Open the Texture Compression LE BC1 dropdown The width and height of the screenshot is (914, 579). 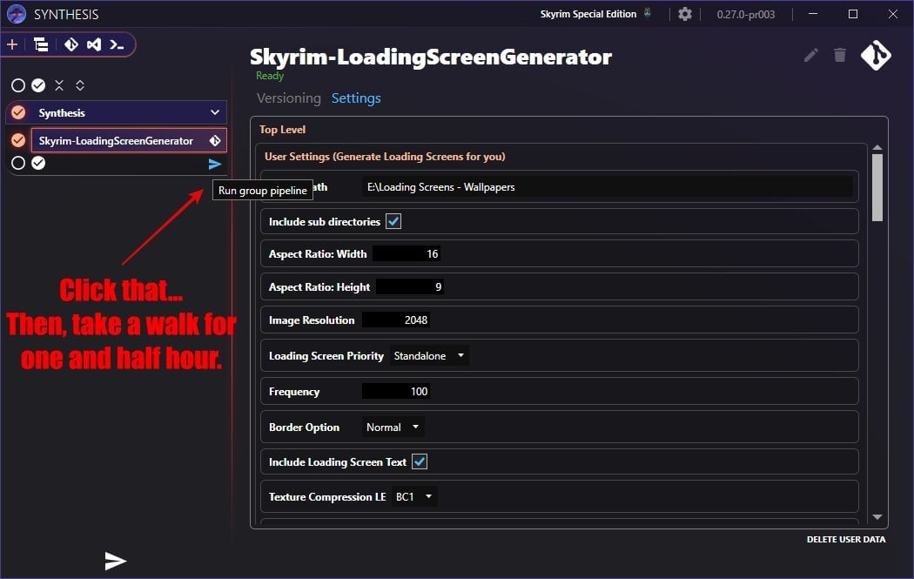tap(413, 497)
